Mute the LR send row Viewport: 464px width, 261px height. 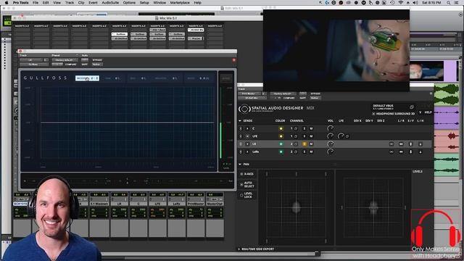click(311, 144)
